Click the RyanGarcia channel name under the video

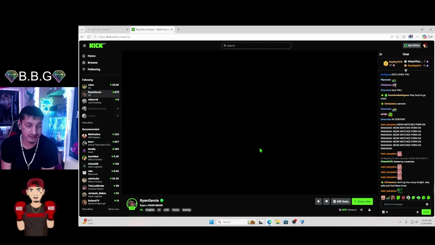149,201
